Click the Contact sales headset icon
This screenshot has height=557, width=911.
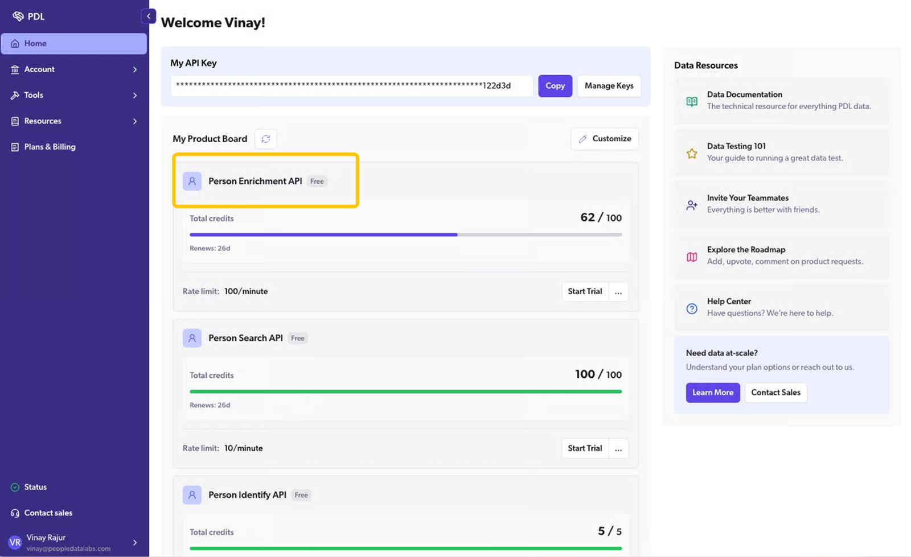[15, 513]
